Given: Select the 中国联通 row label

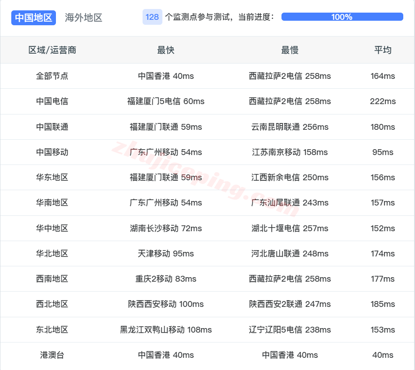Looking at the screenshot, I should [52, 127].
